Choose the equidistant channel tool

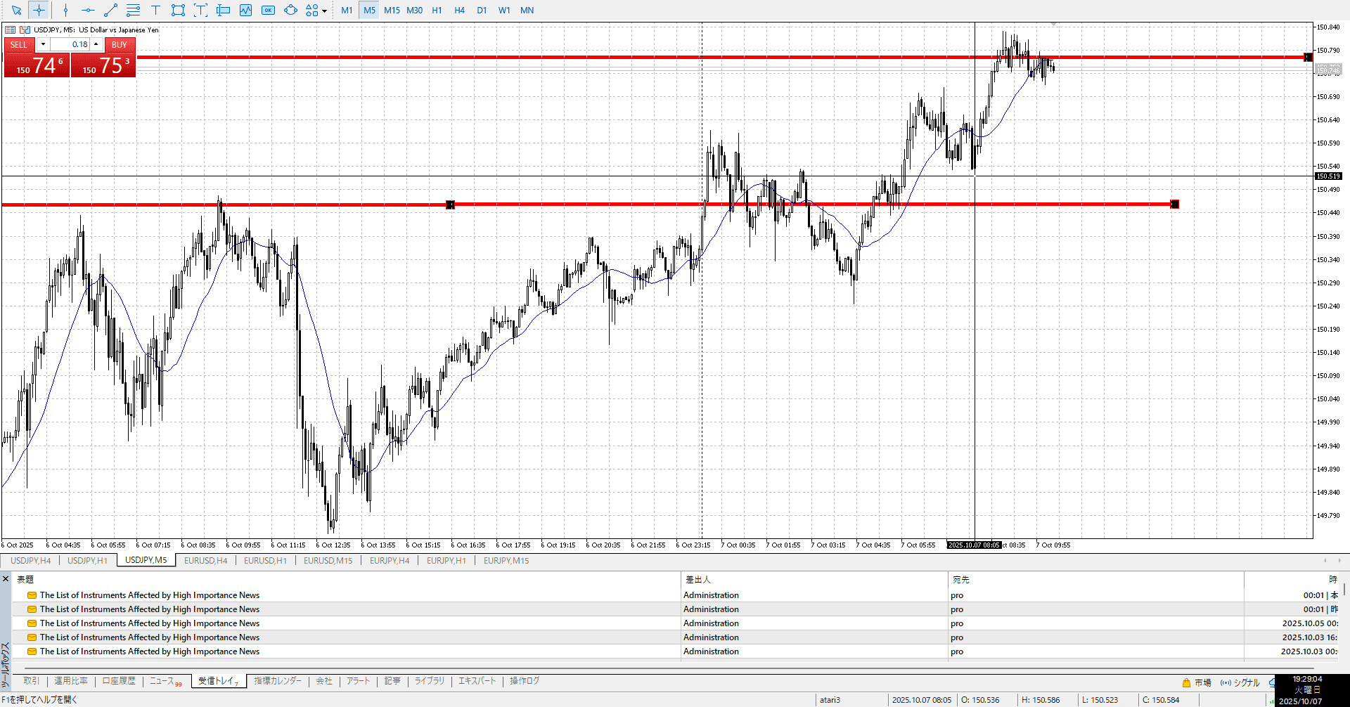133,10
